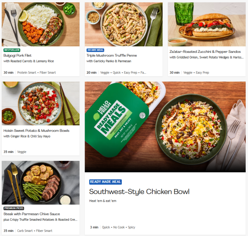Select the Za'atar-Roasted Zucchini sandwich photo
This screenshot has width=248, height=236.
pyautogui.click(x=206, y=24)
